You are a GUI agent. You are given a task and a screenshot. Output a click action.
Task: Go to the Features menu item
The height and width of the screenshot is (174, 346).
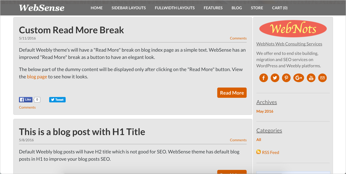(213, 8)
